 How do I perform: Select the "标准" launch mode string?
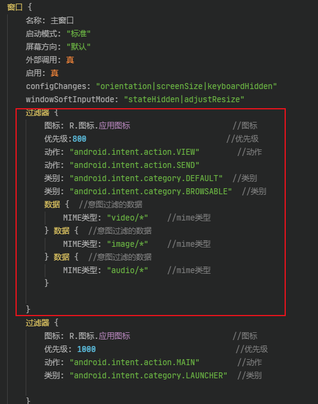(x=79, y=33)
